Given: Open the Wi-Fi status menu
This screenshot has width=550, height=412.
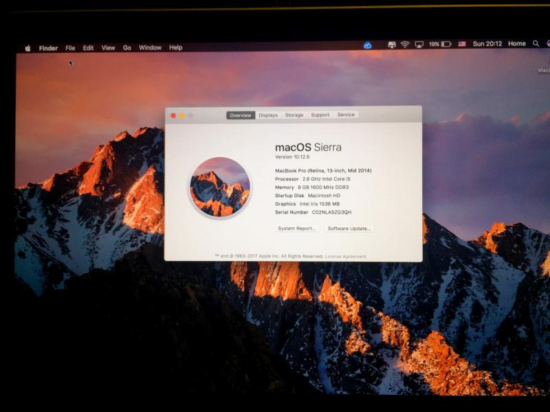Looking at the screenshot, I should [x=405, y=45].
